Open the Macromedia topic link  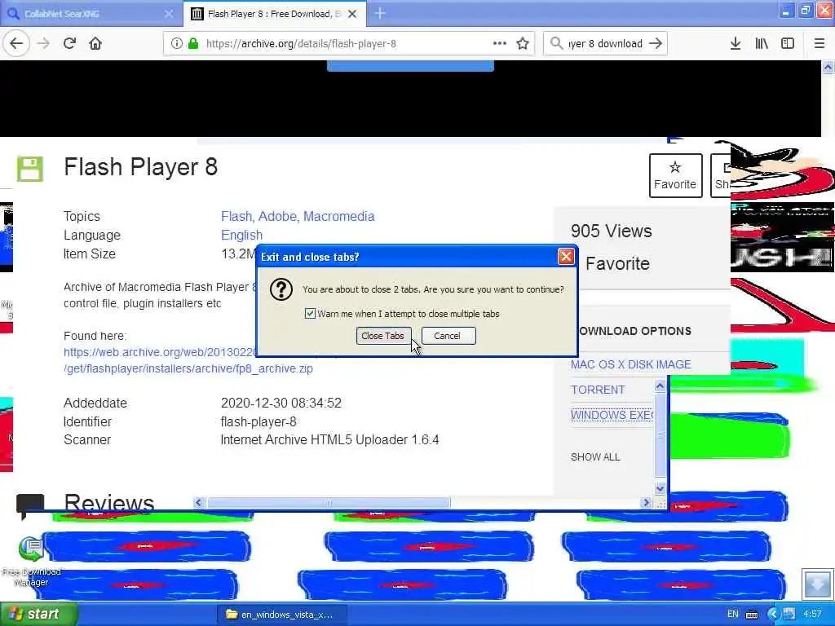click(x=338, y=216)
